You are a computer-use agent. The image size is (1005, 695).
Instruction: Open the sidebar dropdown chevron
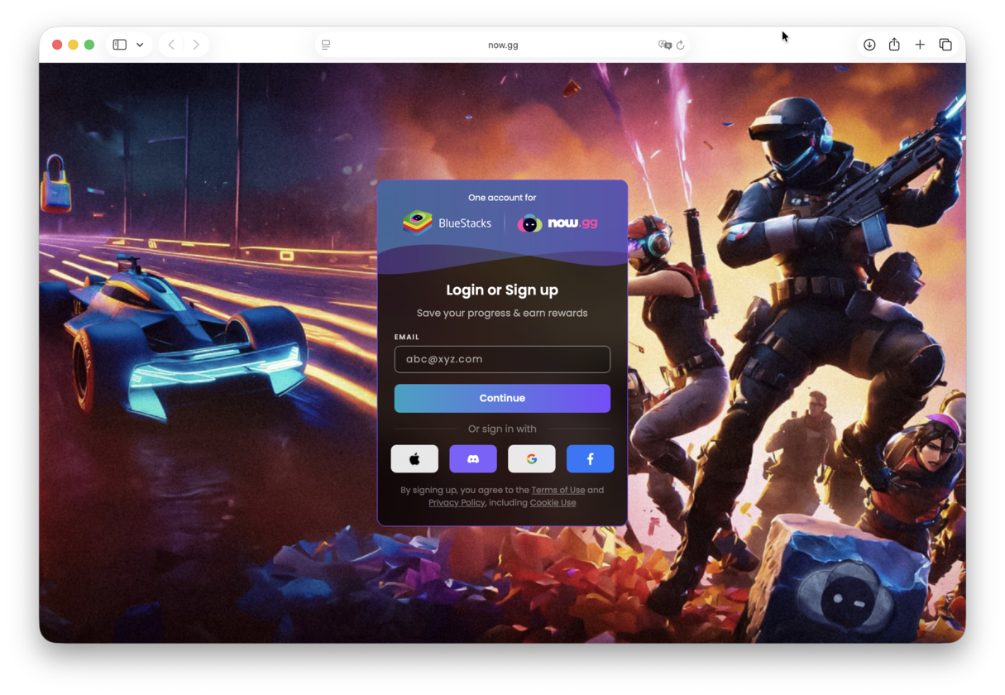(140, 45)
